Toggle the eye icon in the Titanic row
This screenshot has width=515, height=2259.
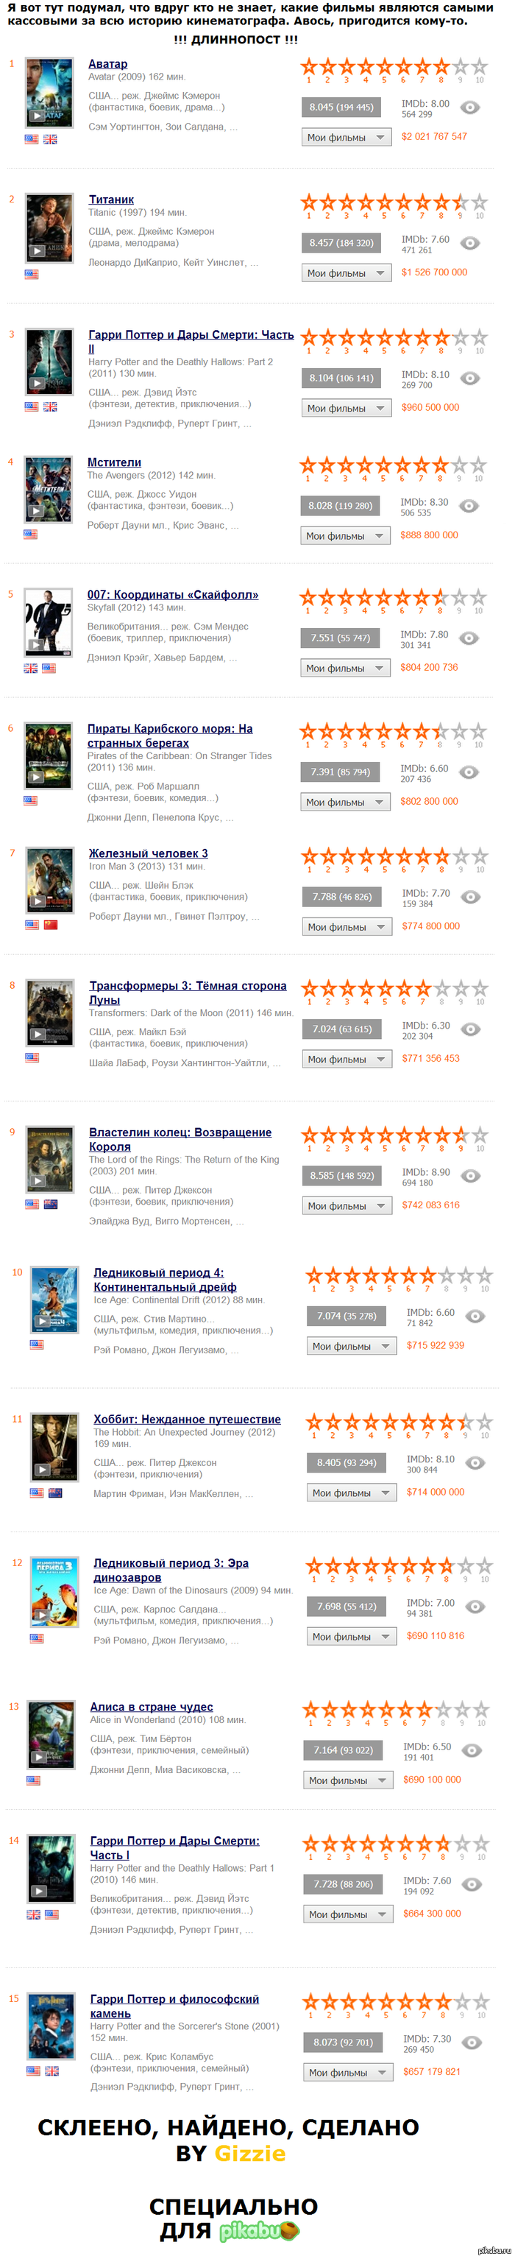(470, 244)
